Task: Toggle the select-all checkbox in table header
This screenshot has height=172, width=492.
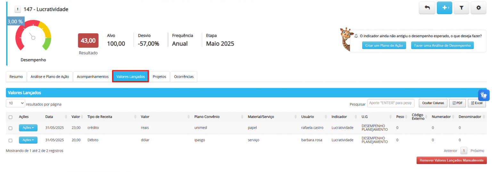Action: pos(11,117)
